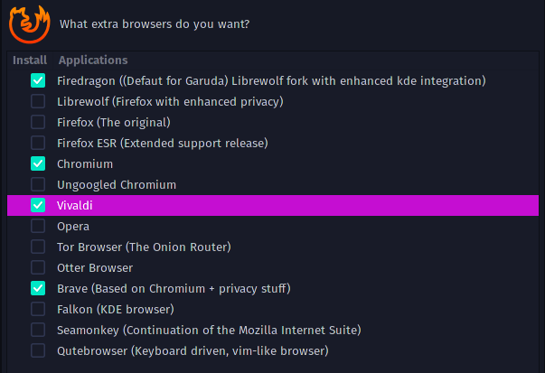545x373 pixels.
Task: Select the highlighted Vivaldi row label
Action: point(75,206)
